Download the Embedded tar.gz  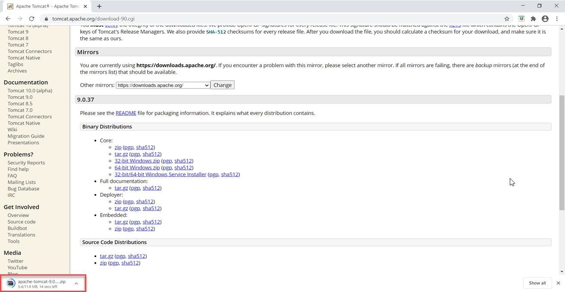(121, 222)
